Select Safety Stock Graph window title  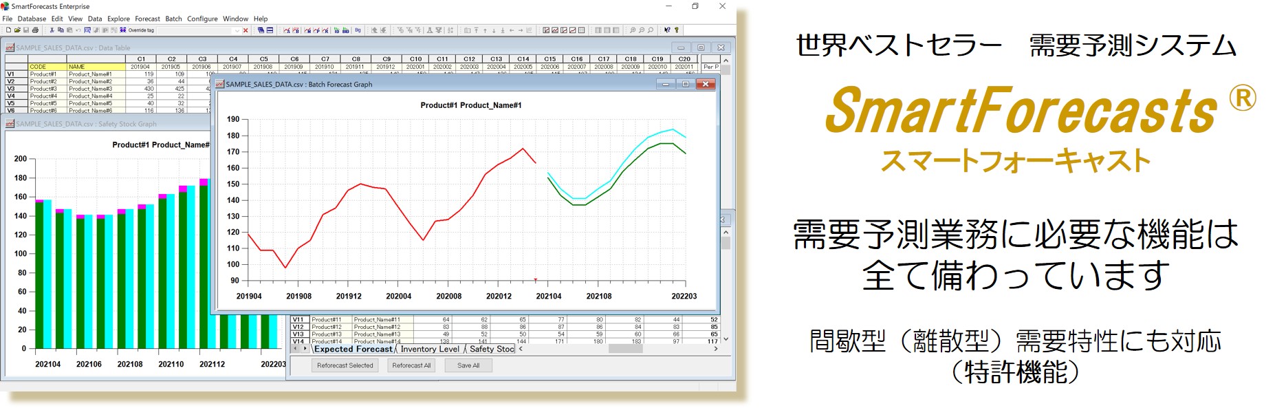(86, 124)
